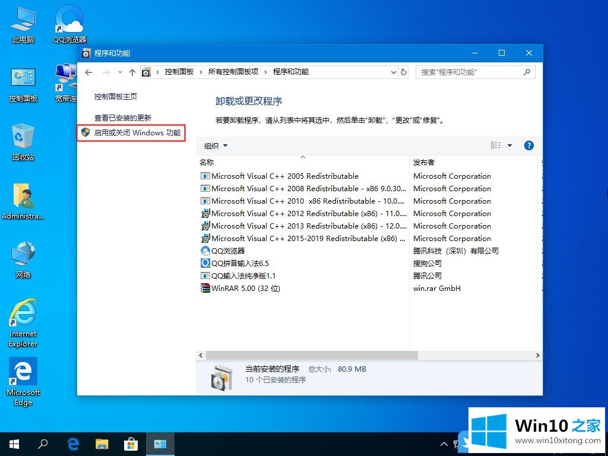Click publisher 腾讯科技（深圳）有限公司 cell

[456, 251]
